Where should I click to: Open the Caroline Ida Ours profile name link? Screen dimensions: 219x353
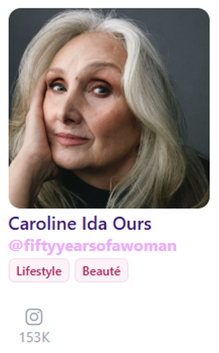coord(80,224)
